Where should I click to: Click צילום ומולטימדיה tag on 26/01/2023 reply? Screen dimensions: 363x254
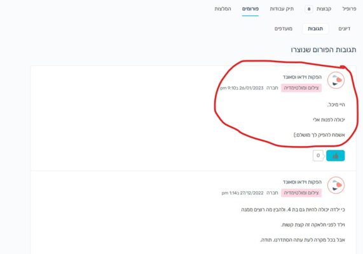pyautogui.click(x=301, y=88)
